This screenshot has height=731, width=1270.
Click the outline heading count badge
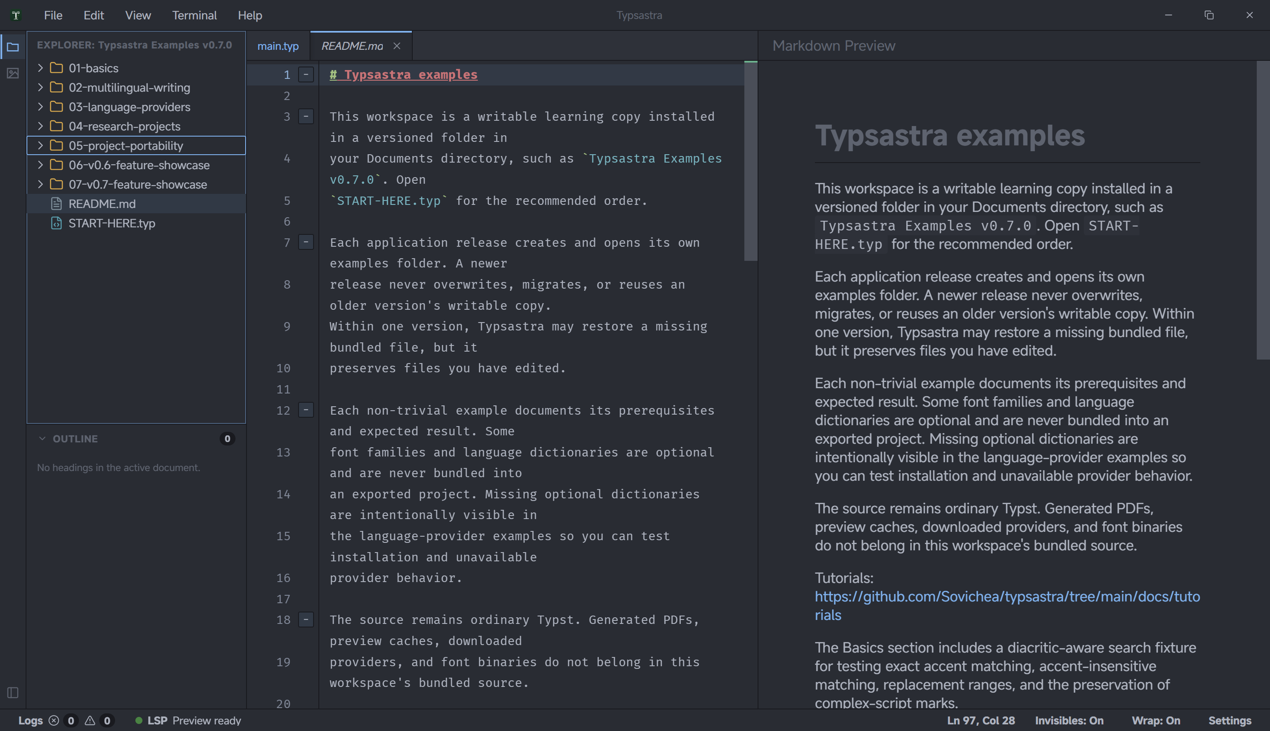click(227, 439)
